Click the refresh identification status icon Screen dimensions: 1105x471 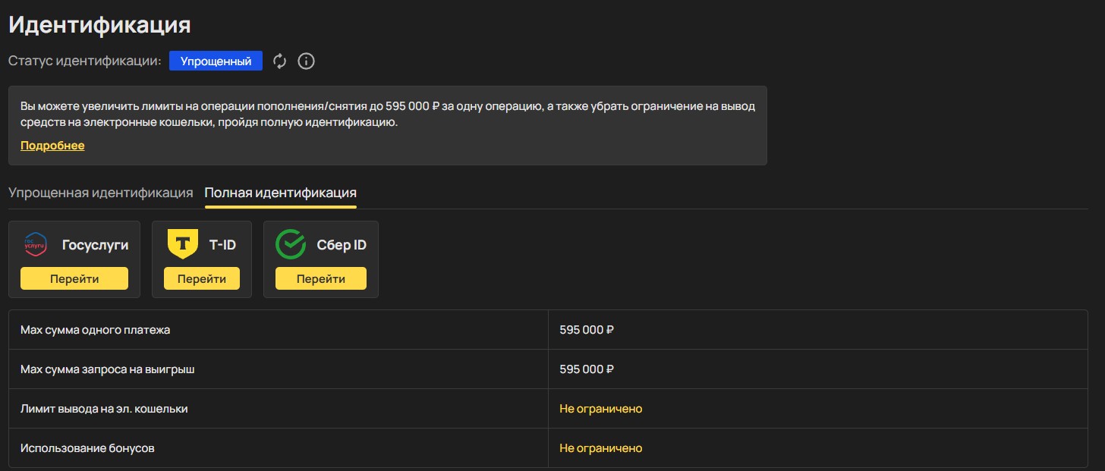click(280, 61)
